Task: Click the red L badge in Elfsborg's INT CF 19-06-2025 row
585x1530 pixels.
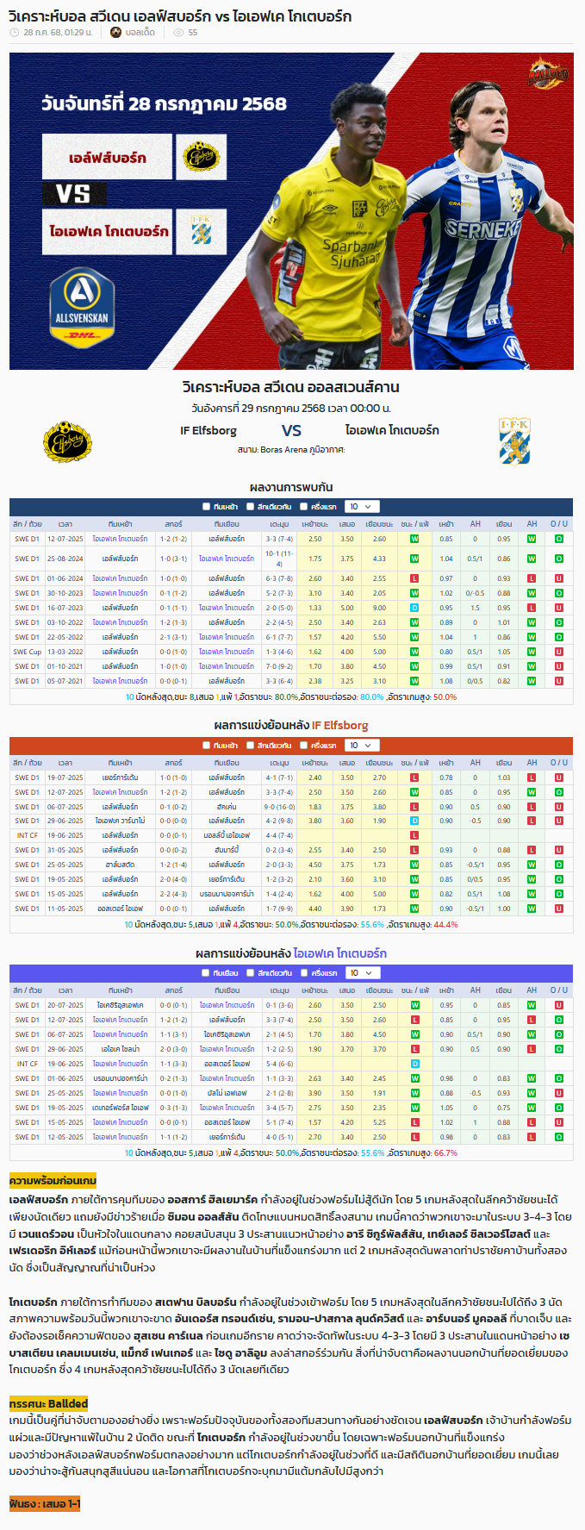Action: pos(414,835)
